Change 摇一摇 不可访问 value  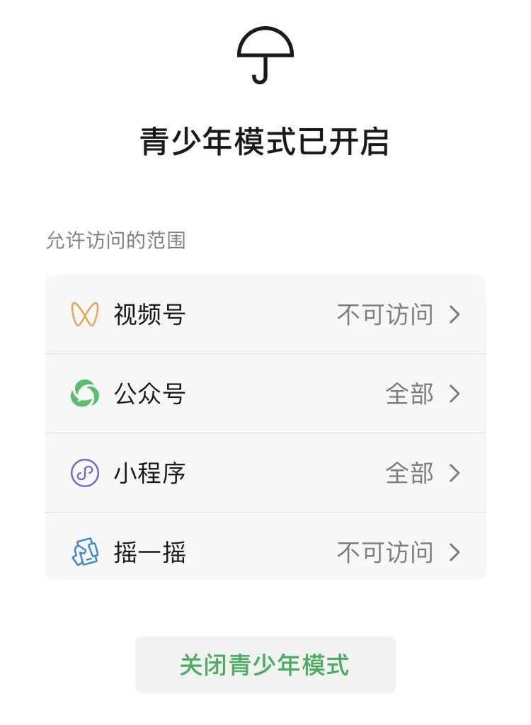click(x=384, y=552)
